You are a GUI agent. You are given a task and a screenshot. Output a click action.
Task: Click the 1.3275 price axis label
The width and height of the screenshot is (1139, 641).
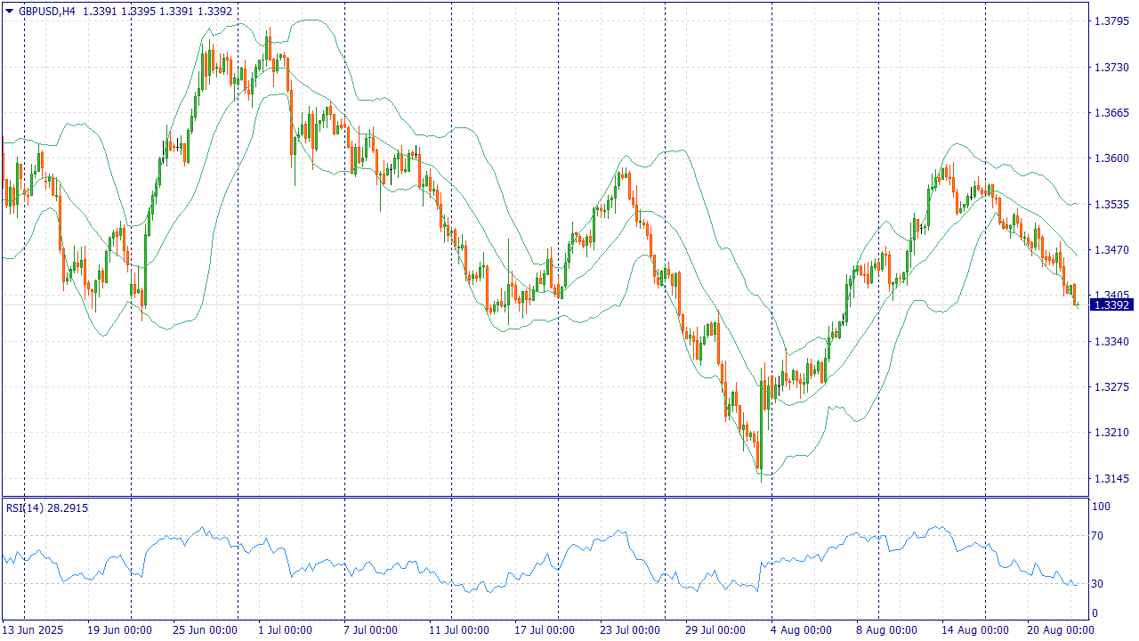(1111, 387)
